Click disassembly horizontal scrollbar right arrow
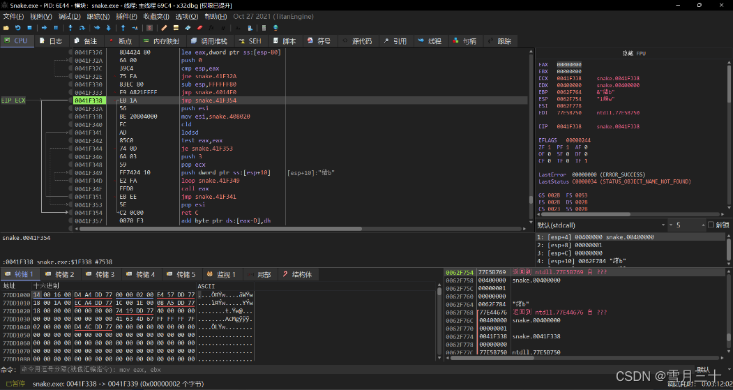Image resolution: width=733 pixels, height=390 pixels. coord(524,229)
